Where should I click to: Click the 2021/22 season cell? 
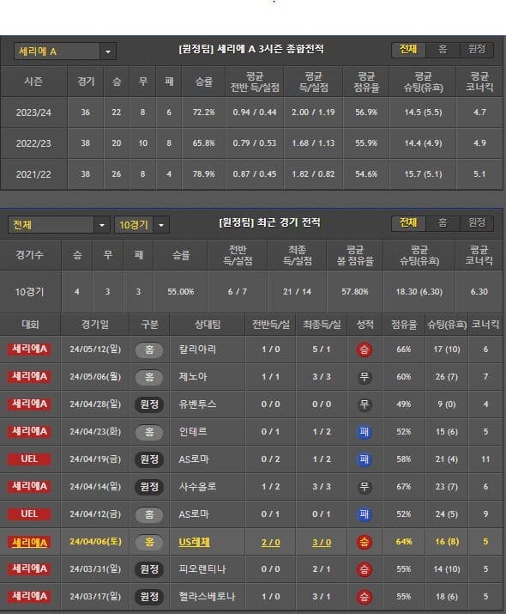click(33, 174)
